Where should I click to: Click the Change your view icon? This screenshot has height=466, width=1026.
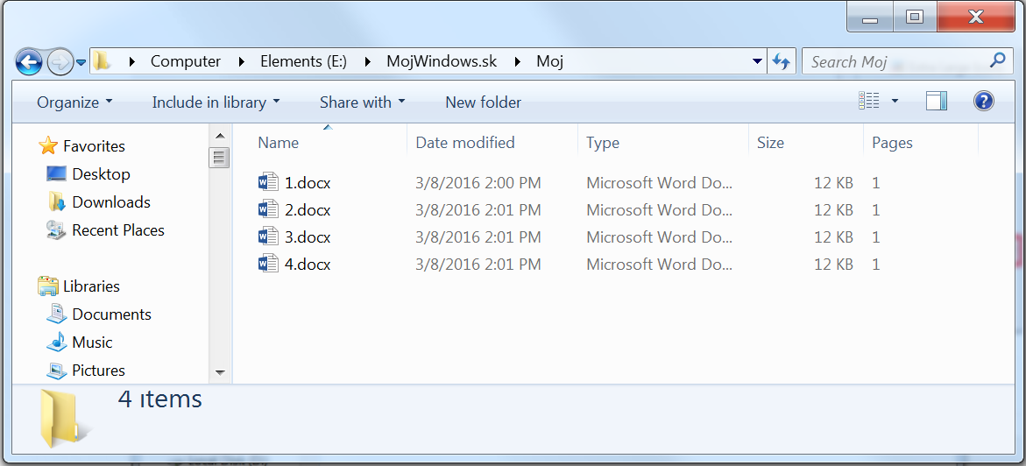click(868, 102)
